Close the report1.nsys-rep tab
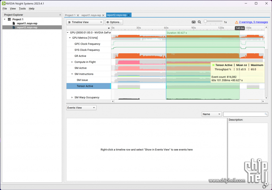 coord(103,15)
